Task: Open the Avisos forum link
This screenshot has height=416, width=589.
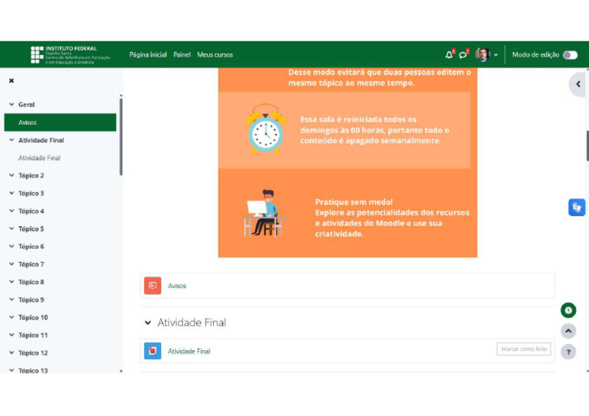Action: (x=177, y=286)
